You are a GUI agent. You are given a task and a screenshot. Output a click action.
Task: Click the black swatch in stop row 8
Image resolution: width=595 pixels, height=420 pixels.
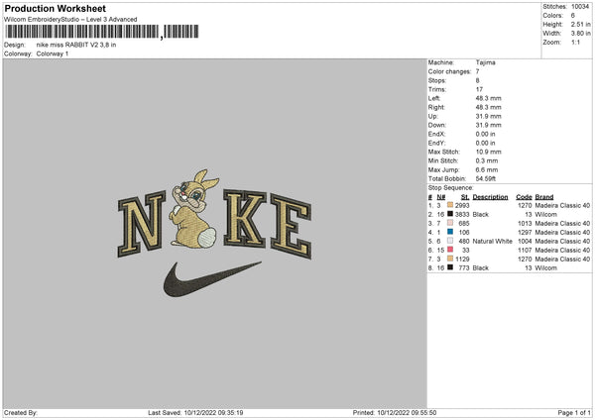[450, 267]
